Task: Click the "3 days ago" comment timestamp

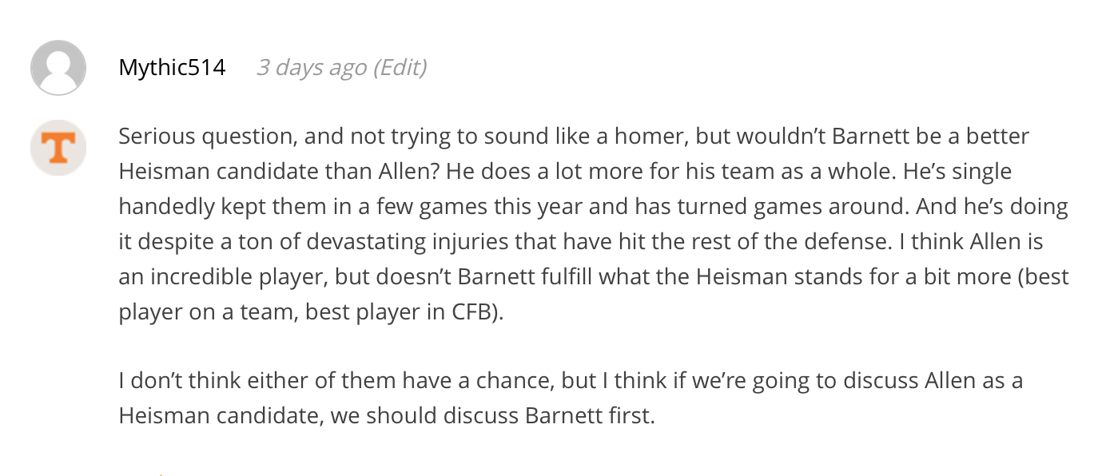Action: (312, 67)
